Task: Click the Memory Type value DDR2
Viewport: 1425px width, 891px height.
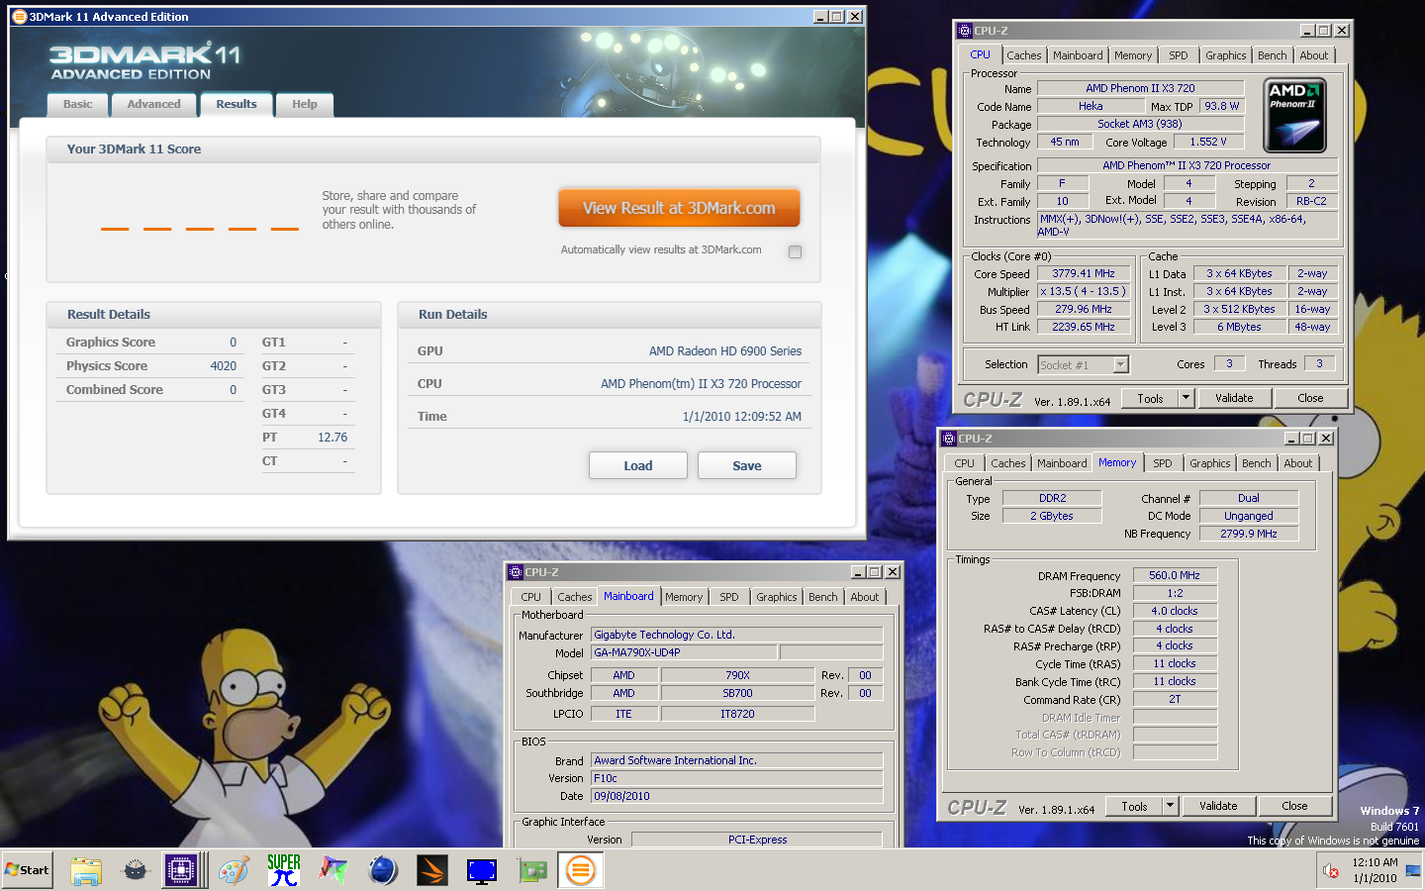Action: [x=1052, y=498]
